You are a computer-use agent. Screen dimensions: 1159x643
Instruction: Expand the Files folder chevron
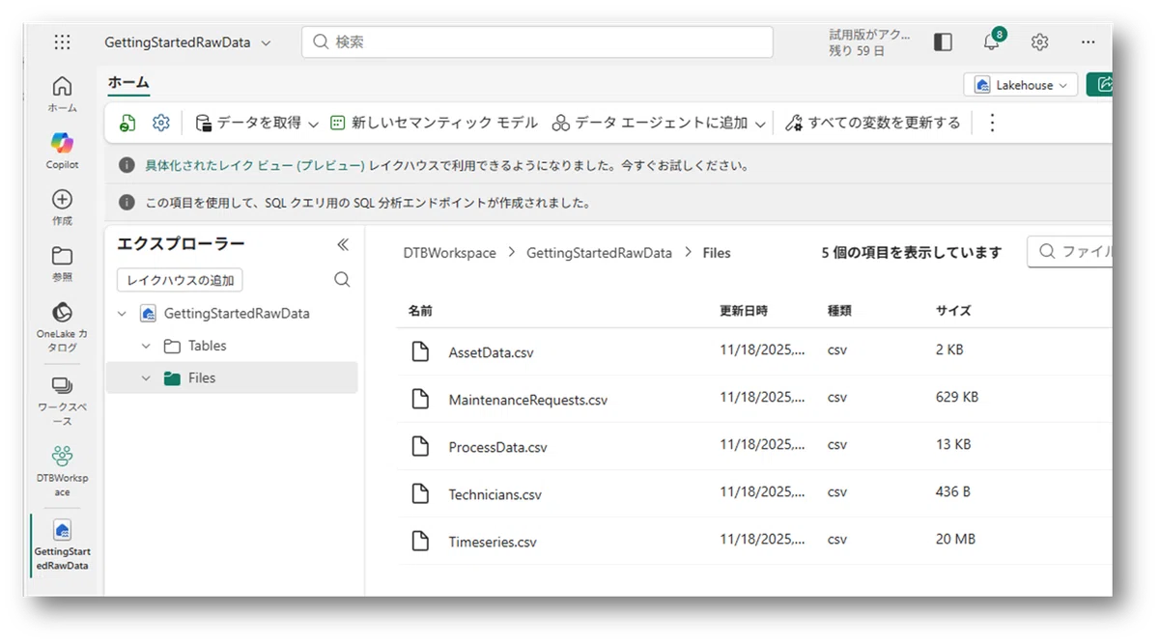point(146,377)
